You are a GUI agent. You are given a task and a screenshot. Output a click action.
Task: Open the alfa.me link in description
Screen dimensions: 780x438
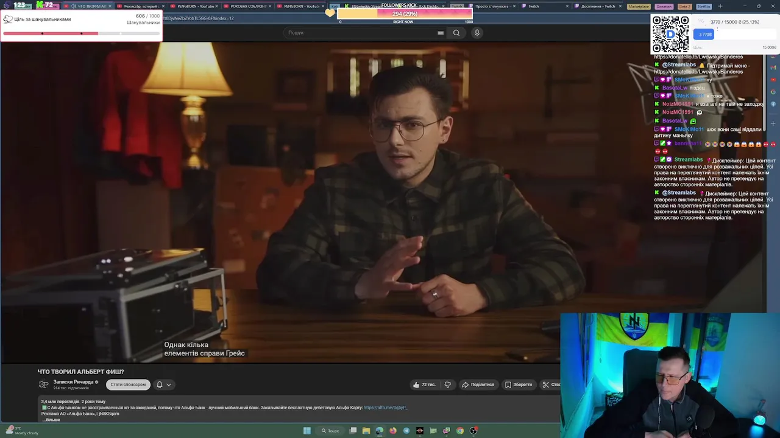[385, 408]
